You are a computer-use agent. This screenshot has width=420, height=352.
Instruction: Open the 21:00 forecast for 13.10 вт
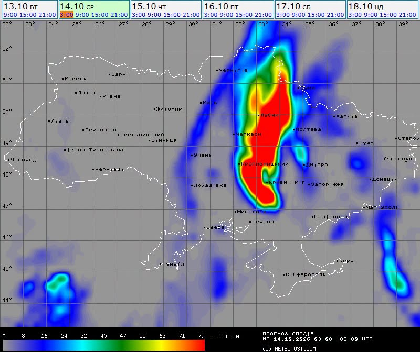(x=47, y=15)
